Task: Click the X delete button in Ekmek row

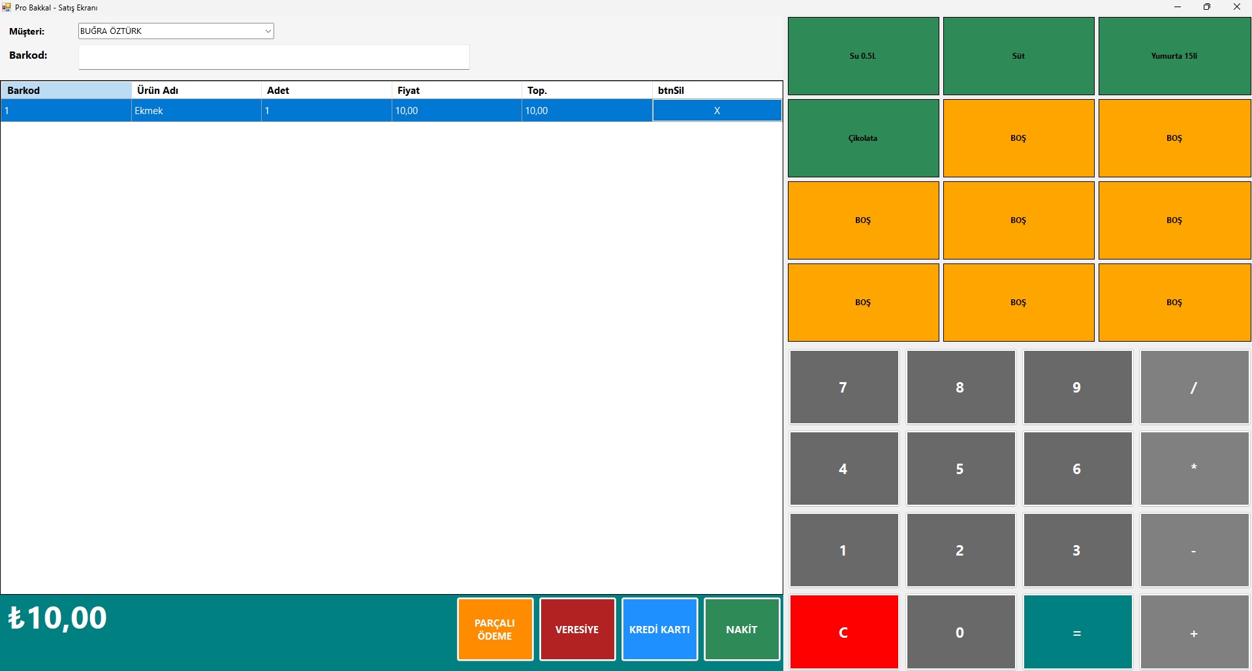Action: pyautogui.click(x=717, y=111)
